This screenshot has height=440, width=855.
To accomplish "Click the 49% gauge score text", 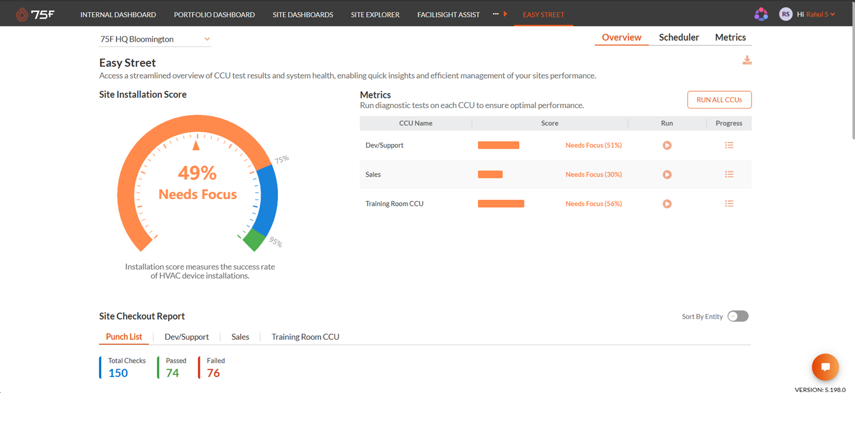I will tap(197, 172).
